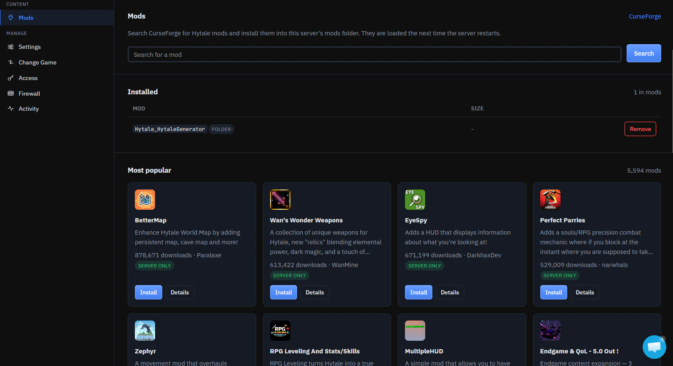Install the EyeSpy mod
Viewport: 673px width, 366px height.
[x=418, y=292]
